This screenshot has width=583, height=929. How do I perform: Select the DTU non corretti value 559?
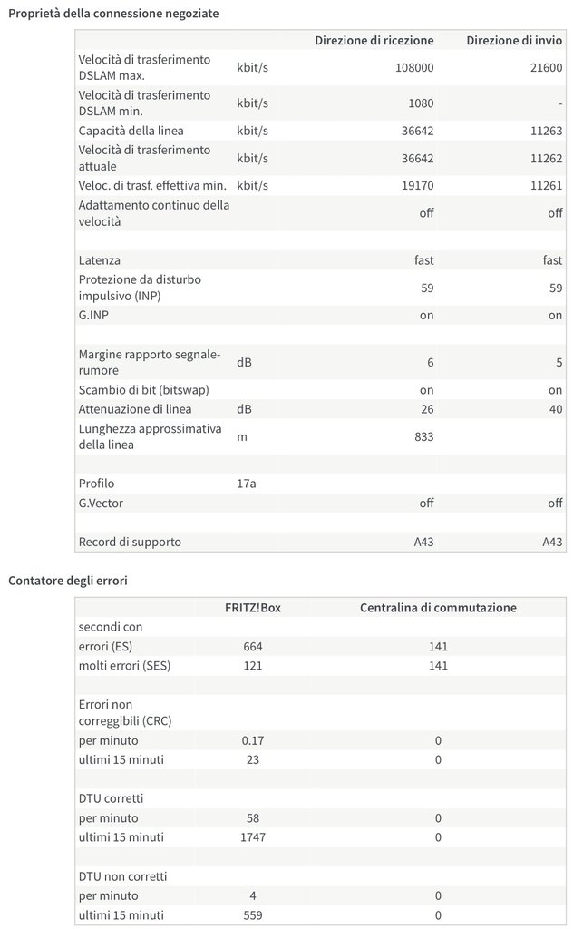click(253, 915)
